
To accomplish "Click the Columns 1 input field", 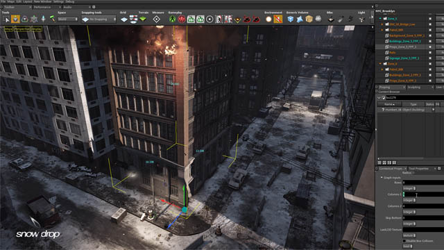I will 423,194.
